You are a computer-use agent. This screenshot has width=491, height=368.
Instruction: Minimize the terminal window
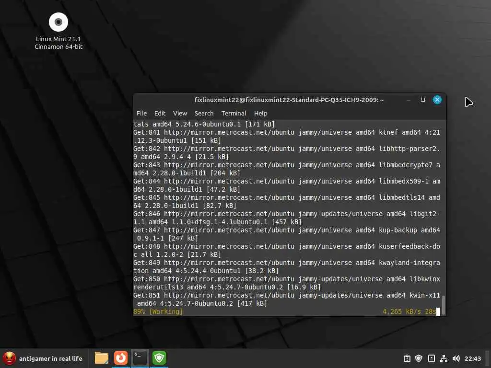(409, 100)
